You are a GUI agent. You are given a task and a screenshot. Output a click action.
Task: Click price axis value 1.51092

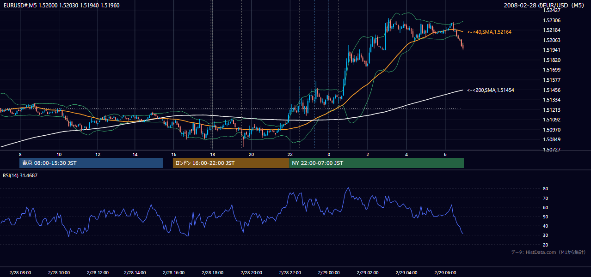(552, 120)
